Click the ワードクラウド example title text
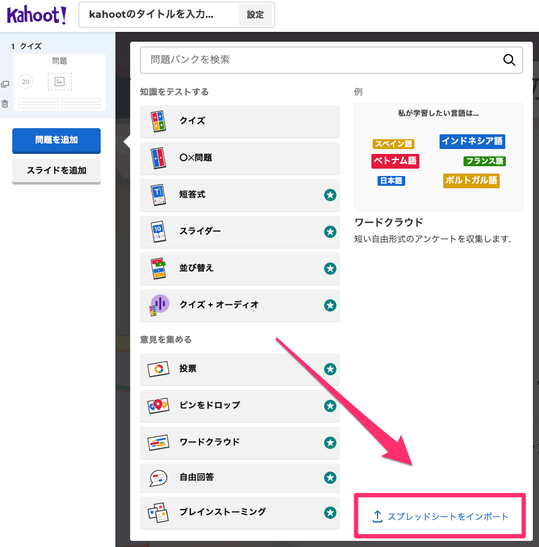Viewport: 539px width, 547px height. tap(389, 222)
